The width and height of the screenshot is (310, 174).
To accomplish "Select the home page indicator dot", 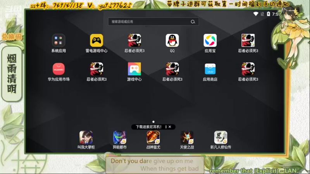I will pyautogui.click(x=153, y=122).
